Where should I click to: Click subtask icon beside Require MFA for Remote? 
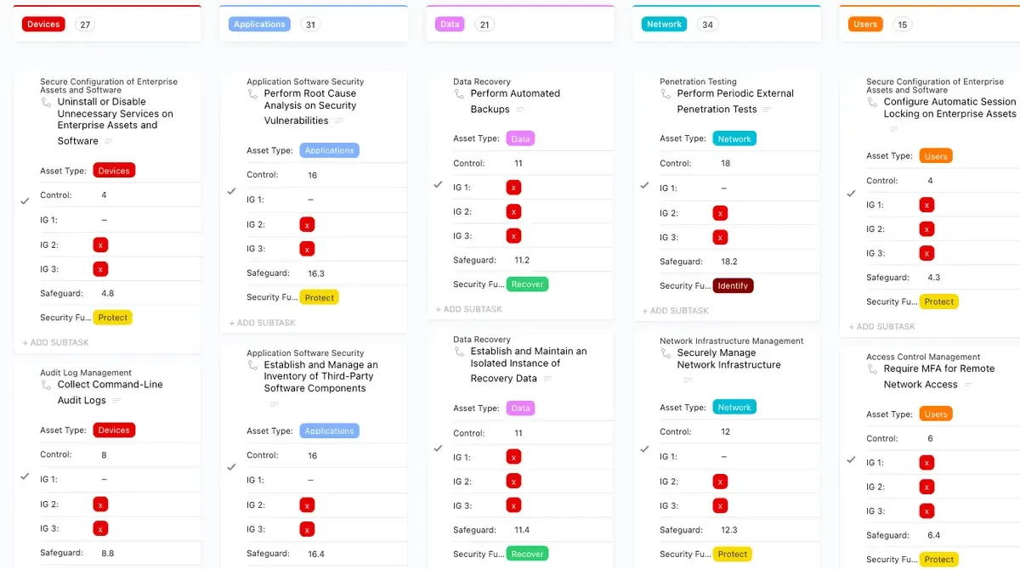click(872, 370)
